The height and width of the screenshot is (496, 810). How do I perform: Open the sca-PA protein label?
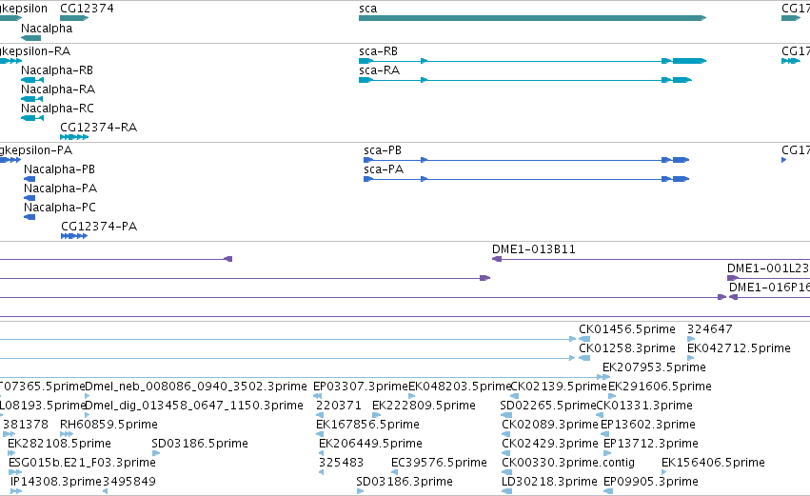(x=384, y=169)
